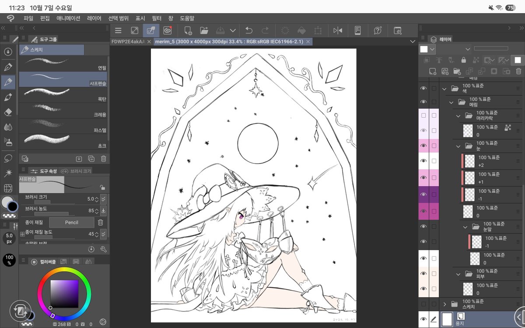Collapse the 눈알 folder
The image size is (525, 328).
[465, 227]
